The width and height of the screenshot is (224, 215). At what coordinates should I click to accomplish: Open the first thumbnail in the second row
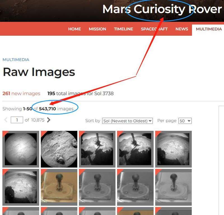pyautogui.click(x=21, y=187)
